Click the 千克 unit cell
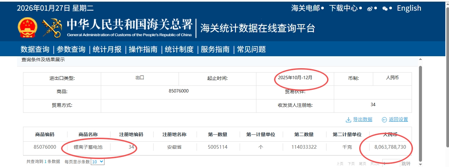The width and height of the screenshot is (449, 167). click(347, 147)
